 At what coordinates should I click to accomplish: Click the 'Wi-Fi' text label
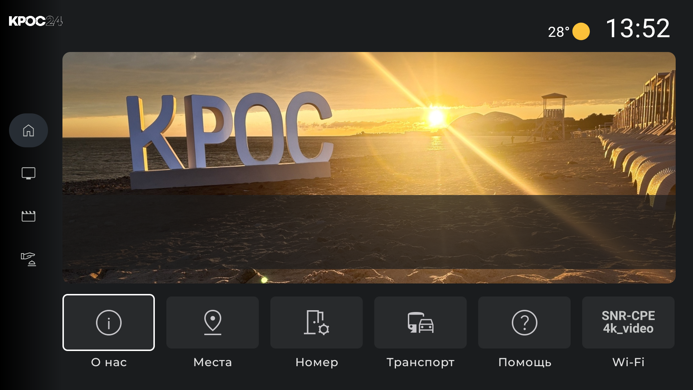pos(628,362)
